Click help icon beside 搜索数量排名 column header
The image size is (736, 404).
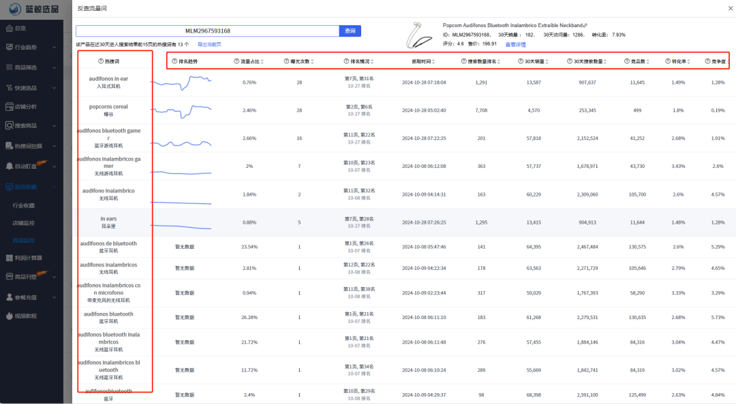point(464,61)
